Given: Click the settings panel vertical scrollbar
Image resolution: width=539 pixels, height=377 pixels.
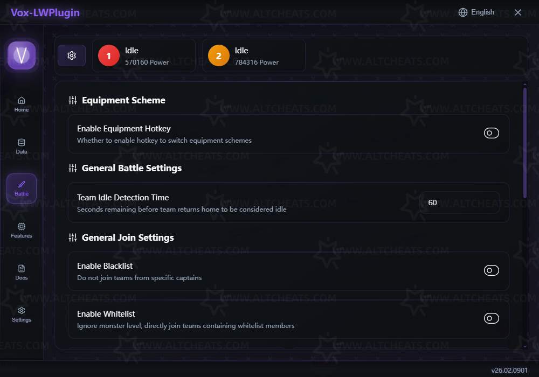Looking at the screenshot, I should (525, 143).
